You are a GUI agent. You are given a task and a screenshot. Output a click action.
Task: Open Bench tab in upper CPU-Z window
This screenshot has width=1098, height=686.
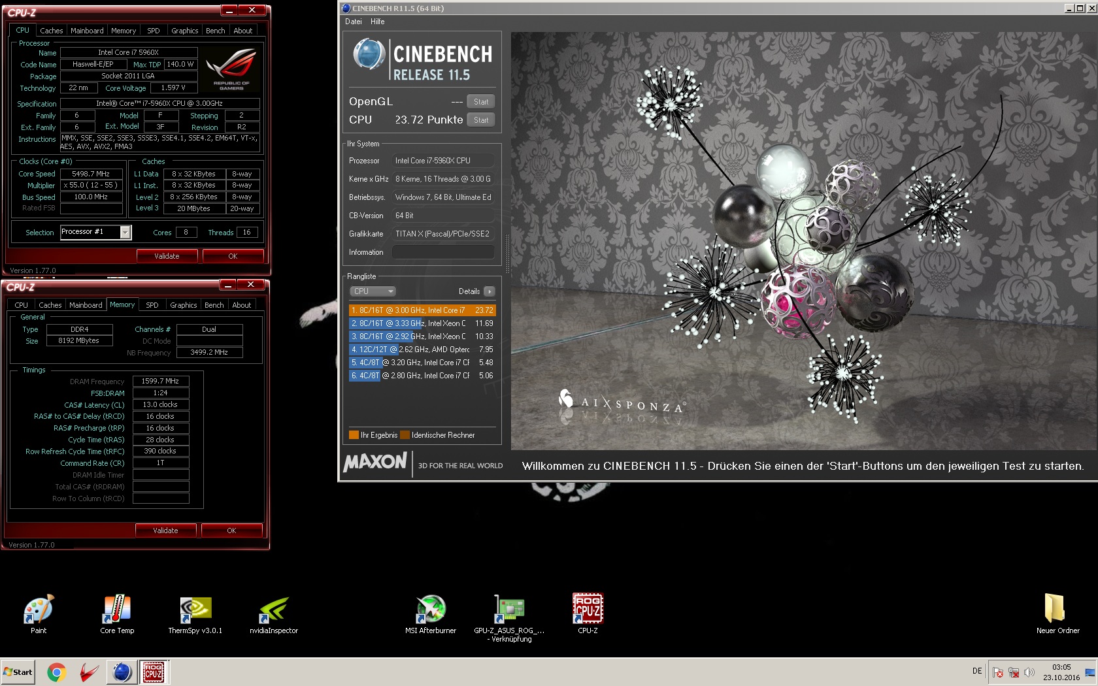point(215,31)
